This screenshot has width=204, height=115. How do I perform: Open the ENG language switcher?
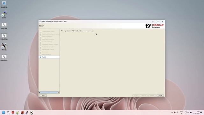[x=182, y=112]
